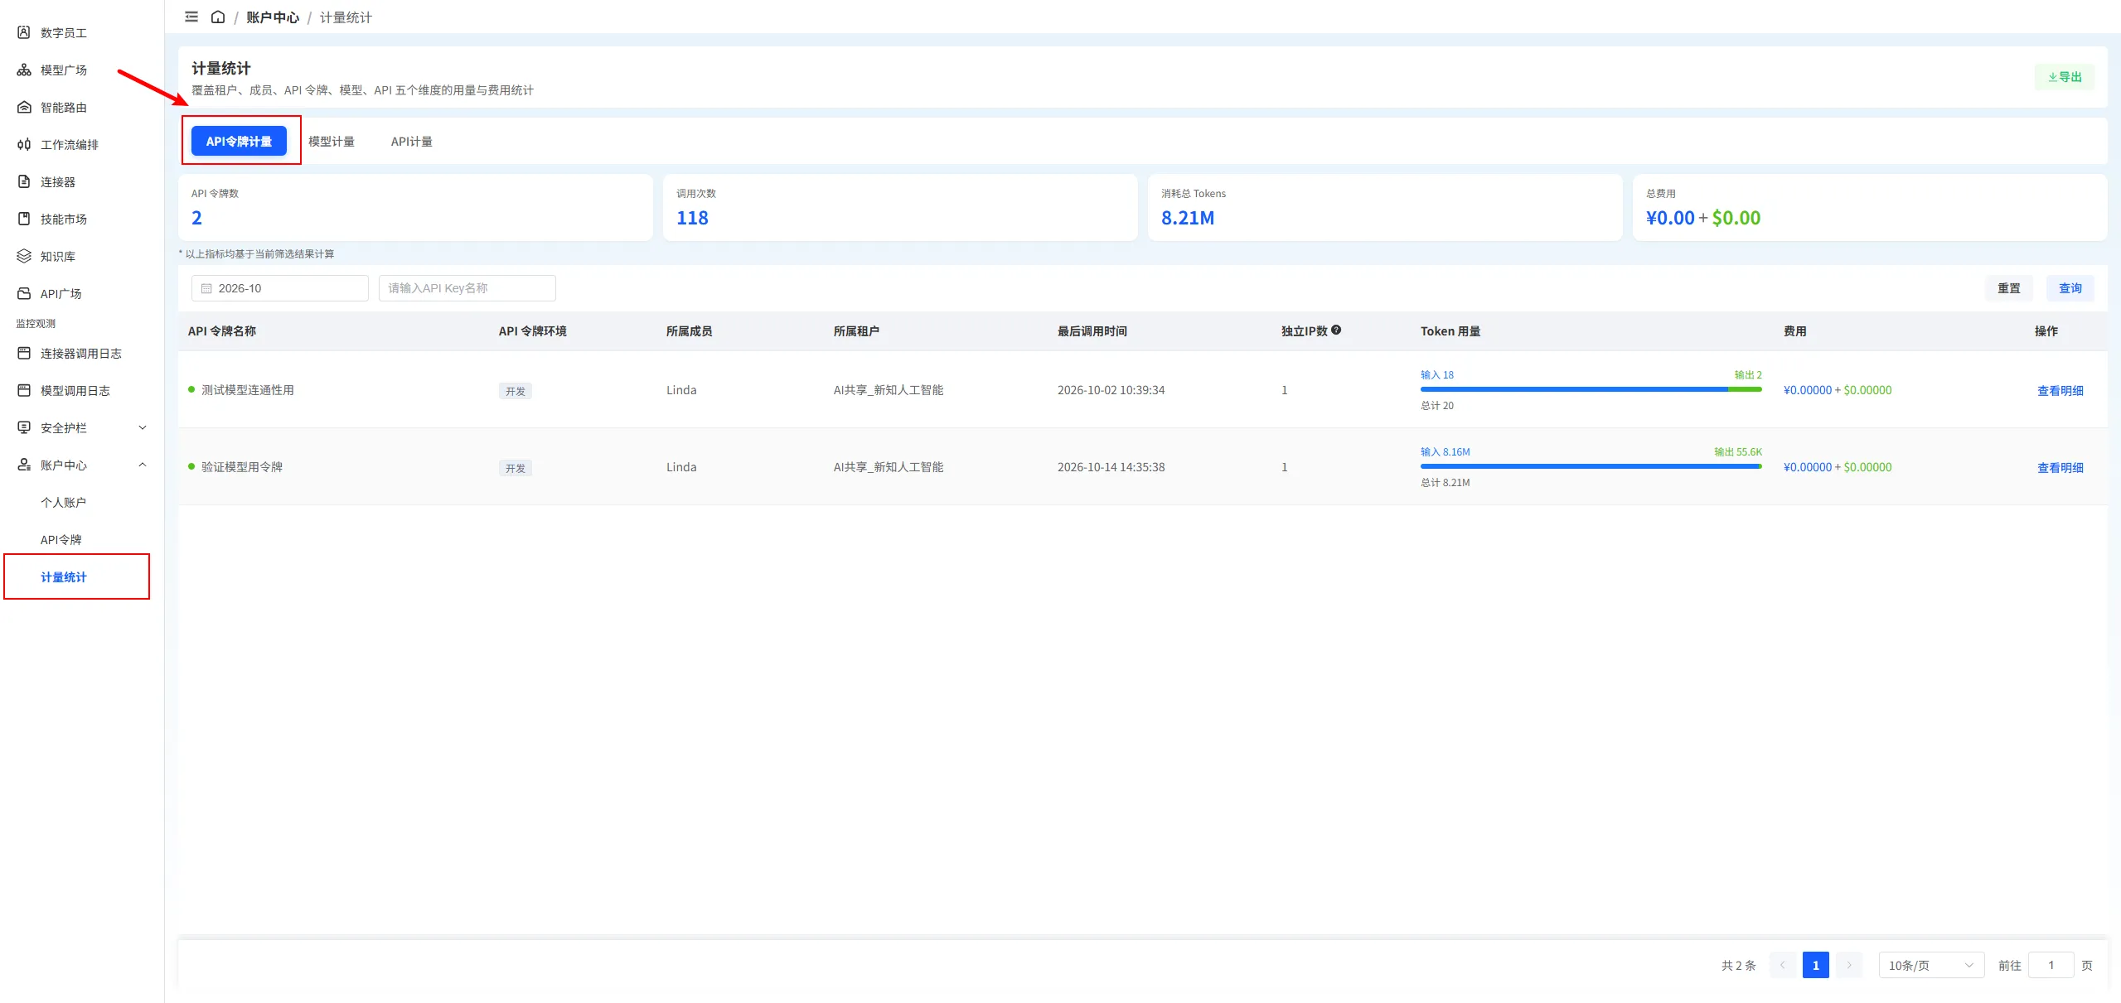Image resolution: width=2121 pixels, height=1003 pixels.
Task: Click the home icon in breadcrumb
Action: coord(218,17)
